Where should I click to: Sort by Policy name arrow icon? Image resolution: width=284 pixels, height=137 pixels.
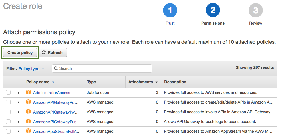tap(53, 82)
